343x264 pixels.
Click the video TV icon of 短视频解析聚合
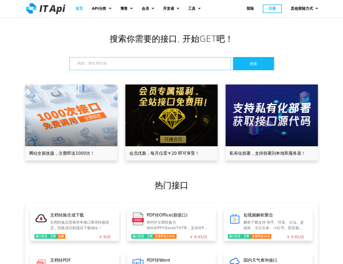tap(235, 219)
